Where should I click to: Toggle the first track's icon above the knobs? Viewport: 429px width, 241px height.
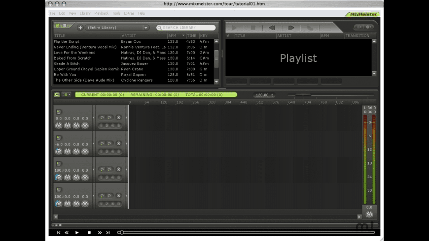tap(59, 112)
